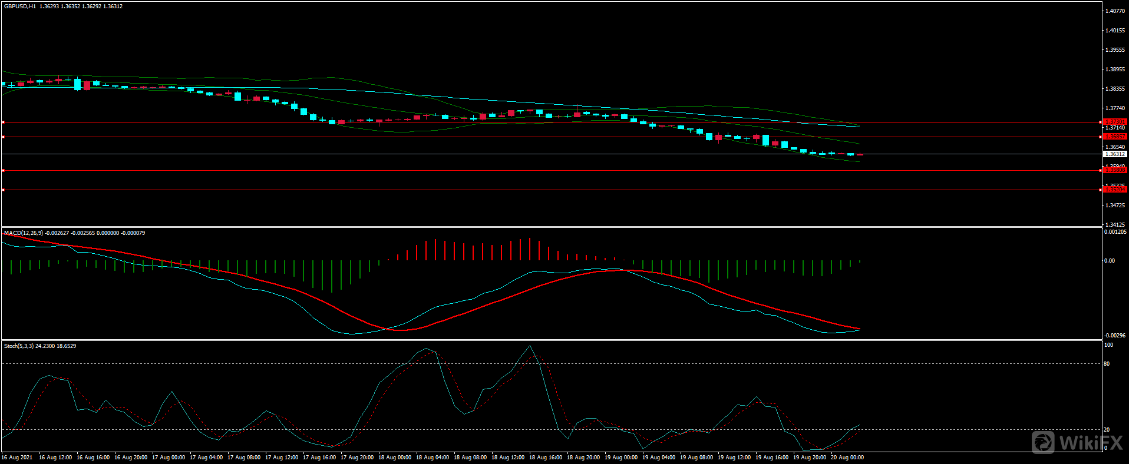Viewport: 1129px width, 464px height.
Task: Click the Stoch(5,3,3) indicator label
Action: [x=19, y=346]
